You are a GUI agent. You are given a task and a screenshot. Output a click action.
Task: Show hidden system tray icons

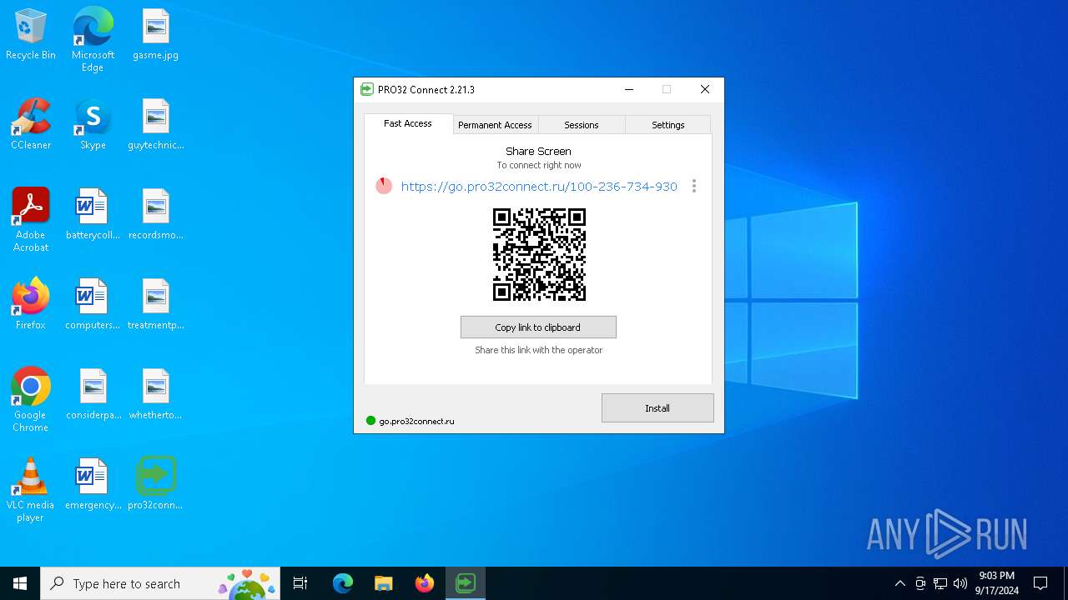pos(899,583)
